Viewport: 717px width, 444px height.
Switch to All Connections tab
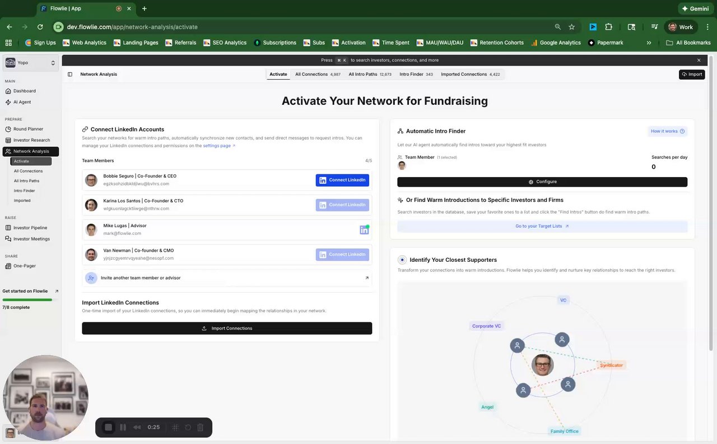[x=318, y=74]
